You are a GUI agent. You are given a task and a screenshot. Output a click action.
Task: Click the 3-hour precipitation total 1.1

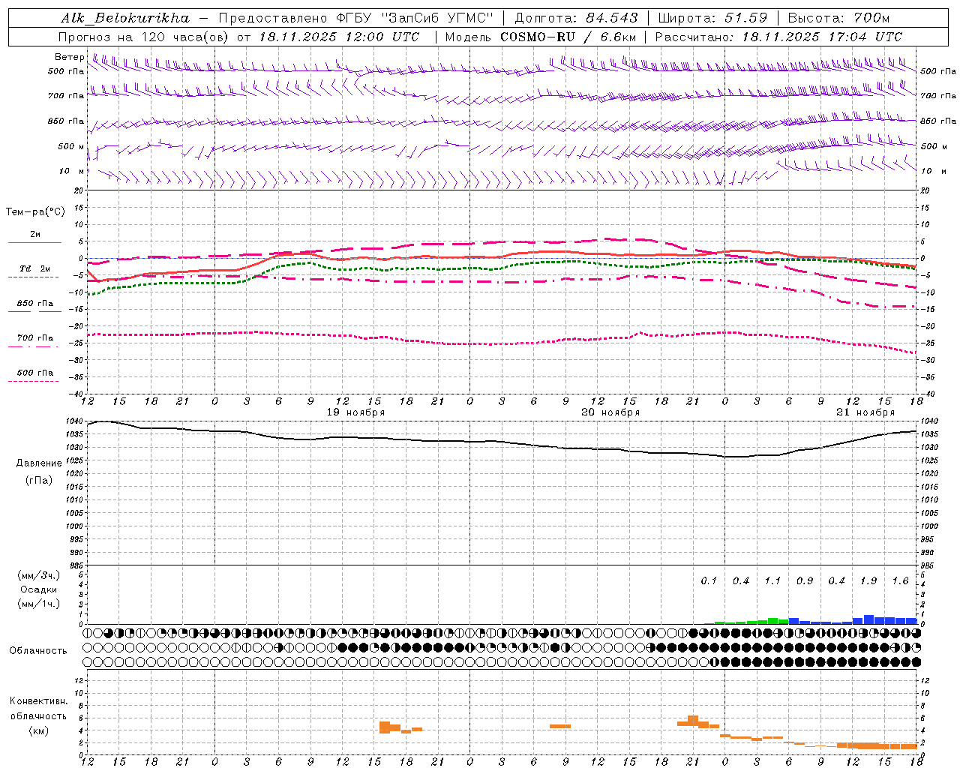[x=772, y=581]
